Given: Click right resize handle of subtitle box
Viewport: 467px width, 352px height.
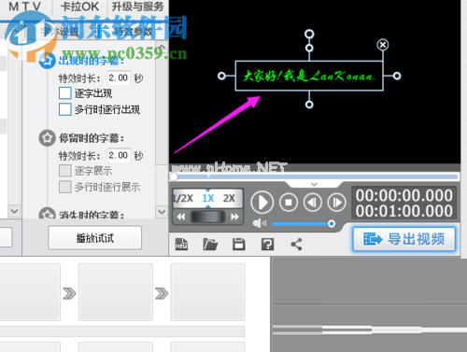Looking at the screenshot, I should pyautogui.click(x=397, y=76).
